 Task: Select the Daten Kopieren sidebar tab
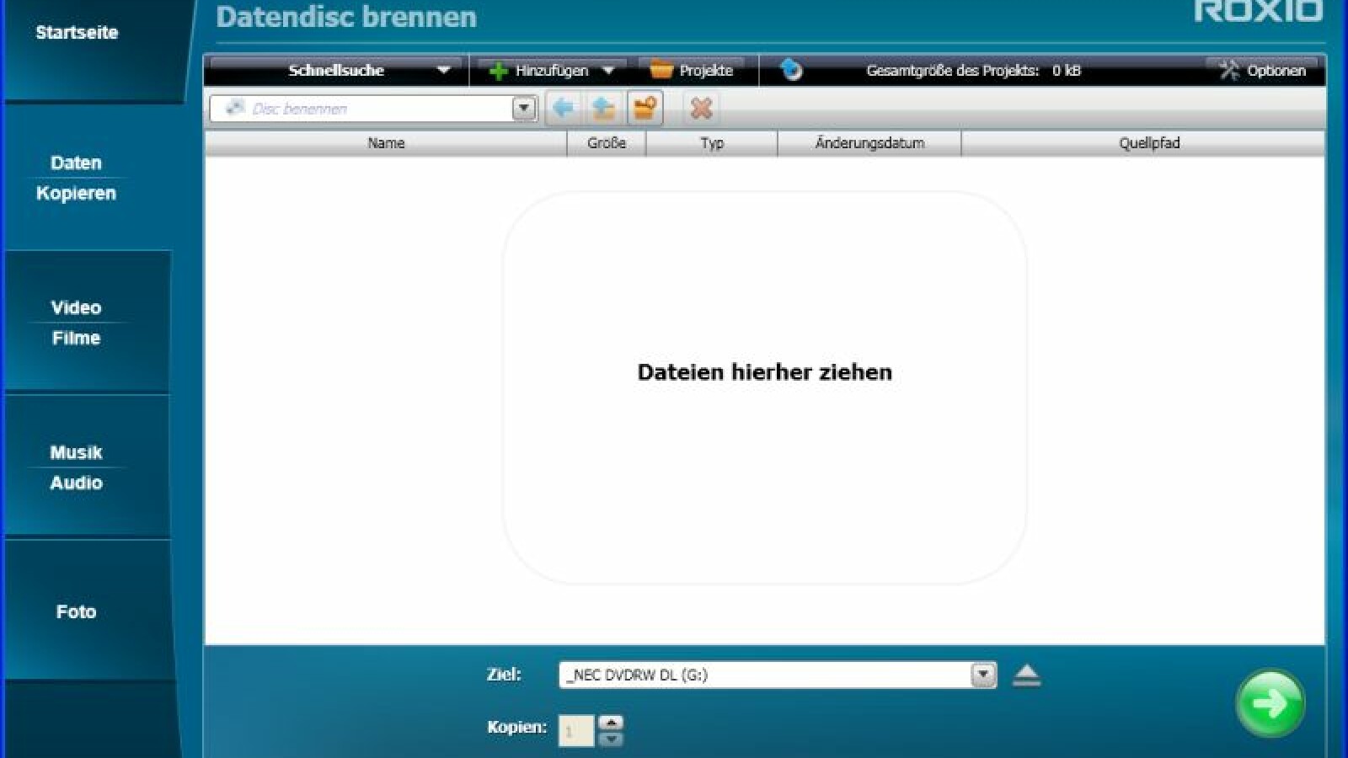point(77,178)
